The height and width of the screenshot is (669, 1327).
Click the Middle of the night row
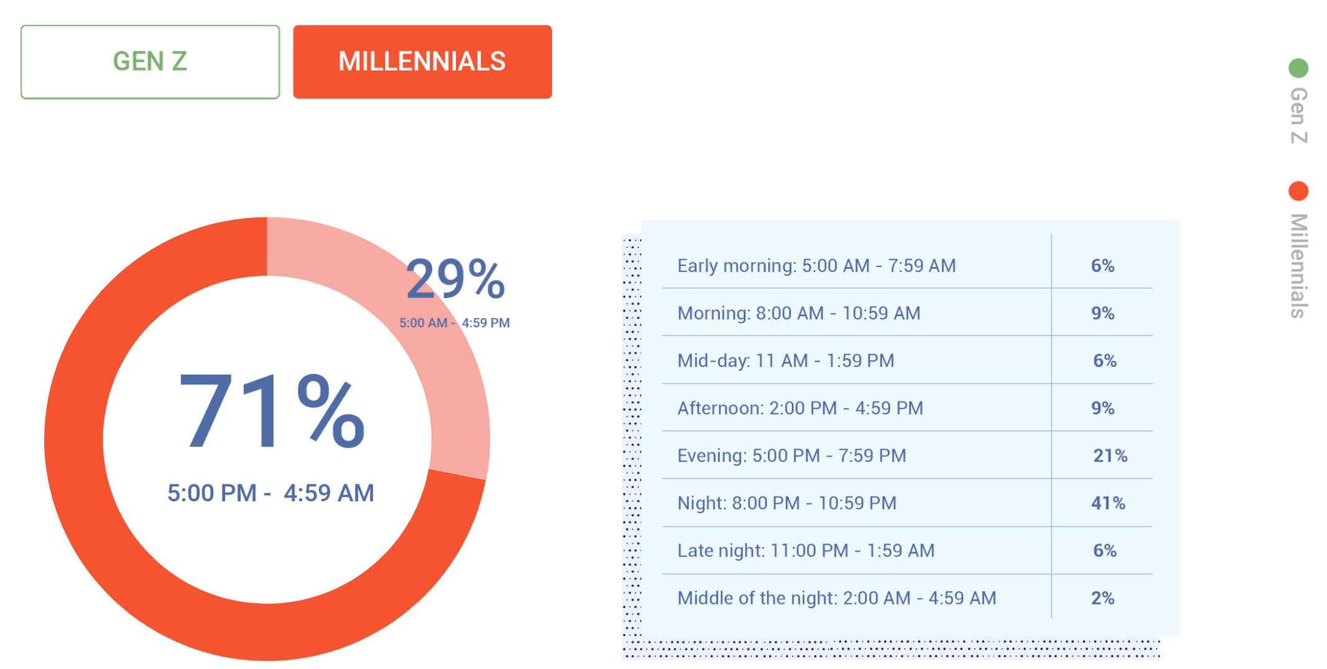coord(907,598)
